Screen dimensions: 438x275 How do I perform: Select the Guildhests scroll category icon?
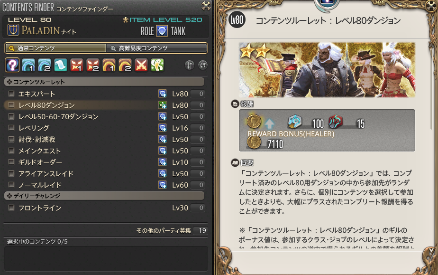pyautogui.click(x=61, y=65)
